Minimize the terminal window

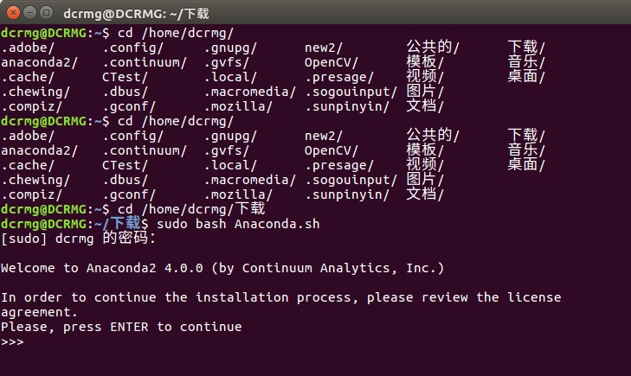pos(29,13)
